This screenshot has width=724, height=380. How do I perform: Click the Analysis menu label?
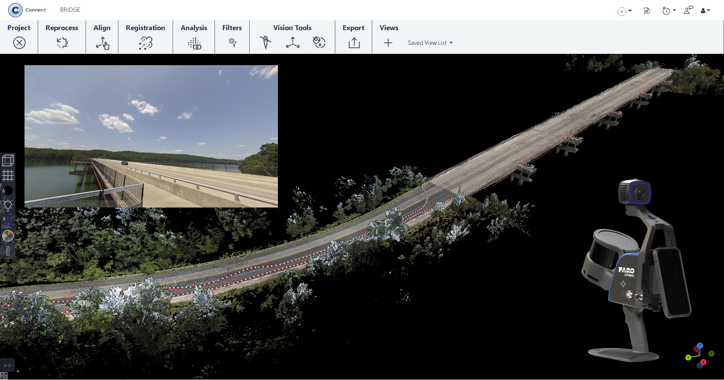pos(194,28)
